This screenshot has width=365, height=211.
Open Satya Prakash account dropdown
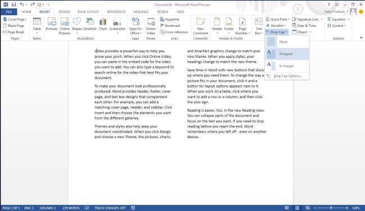click(x=336, y=11)
